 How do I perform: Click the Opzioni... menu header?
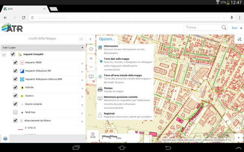pos(107,39)
